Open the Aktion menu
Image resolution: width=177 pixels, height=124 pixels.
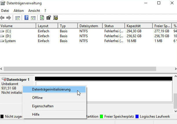coord(19,11)
